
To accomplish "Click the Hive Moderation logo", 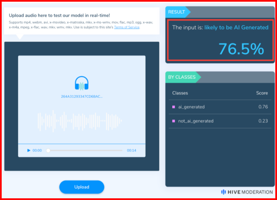I will [x=247, y=192].
